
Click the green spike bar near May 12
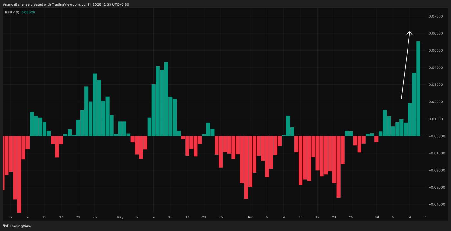click(166, 96)
